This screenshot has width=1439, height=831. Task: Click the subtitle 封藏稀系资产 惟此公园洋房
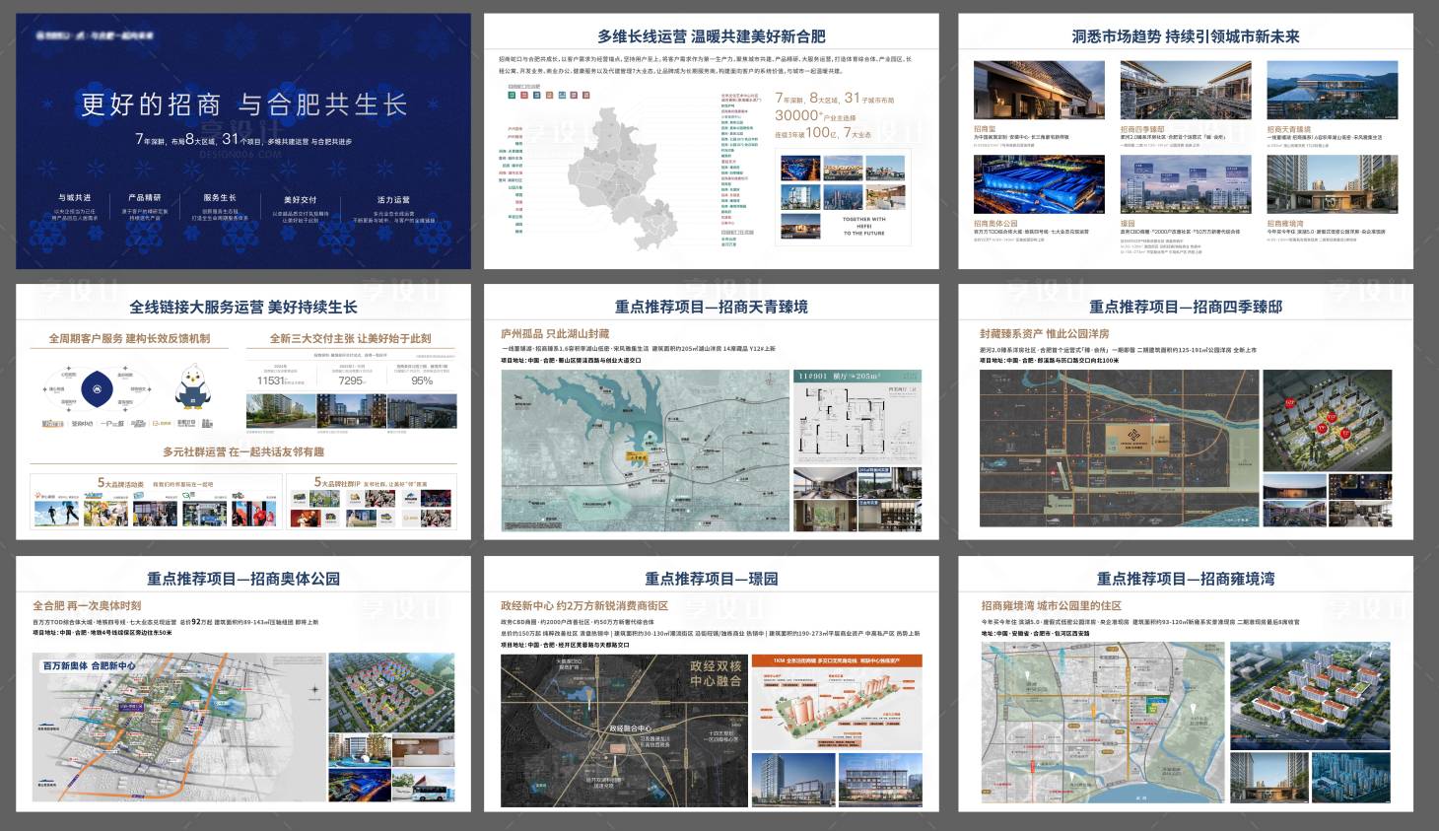[1044, 334]
